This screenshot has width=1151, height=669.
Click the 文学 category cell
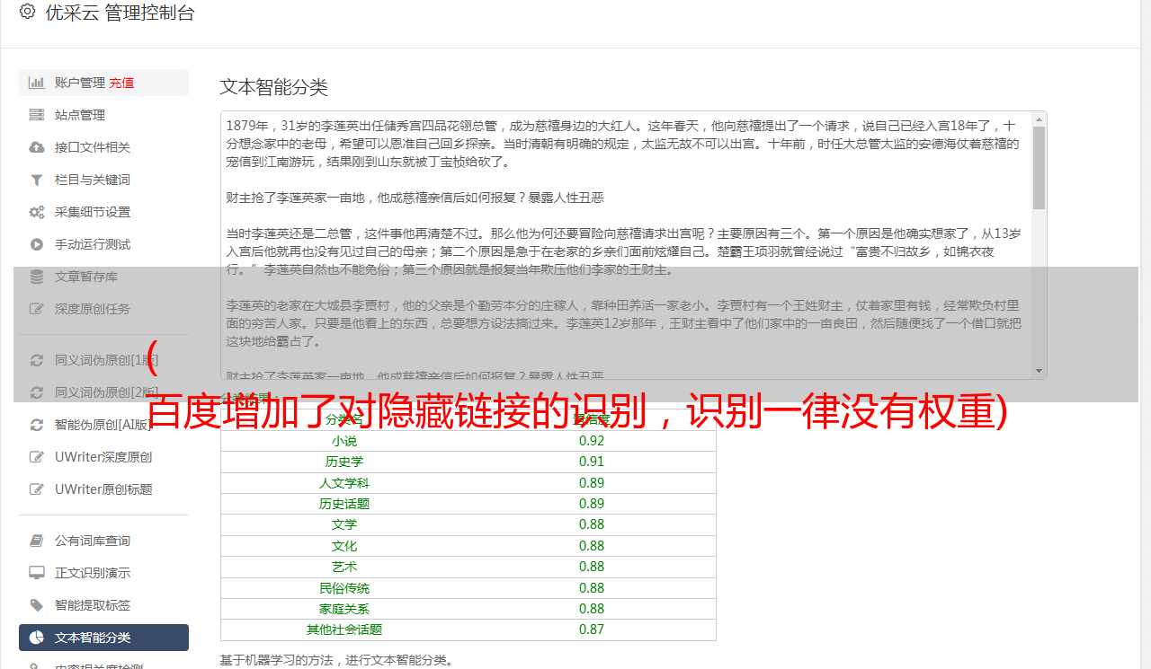click(x=344, y=524)
